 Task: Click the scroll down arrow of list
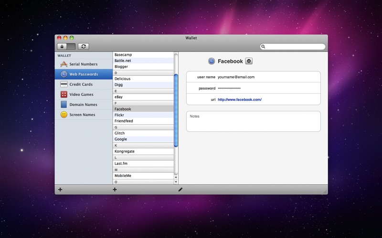pyautogui.click(x=176, y=182)
